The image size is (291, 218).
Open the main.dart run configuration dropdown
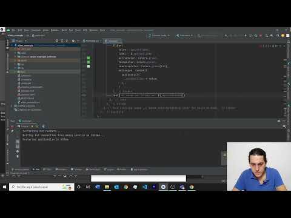(x=184, y=36)
